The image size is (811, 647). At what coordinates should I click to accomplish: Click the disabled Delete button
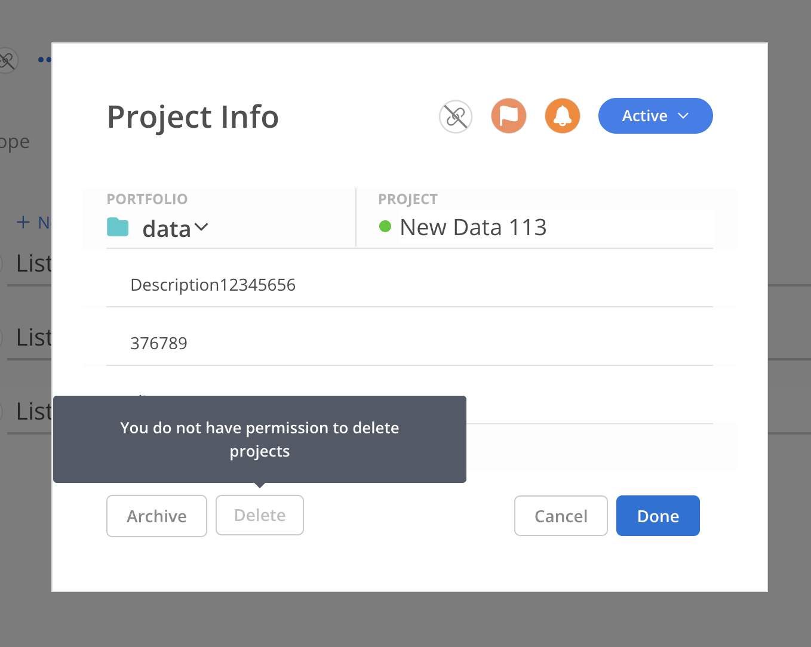click(x=260, y=515)
